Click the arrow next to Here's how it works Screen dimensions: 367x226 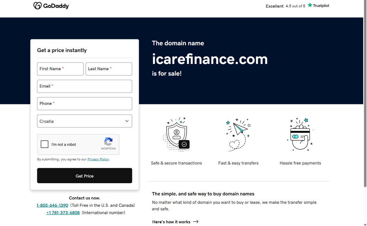coord(196,222)
